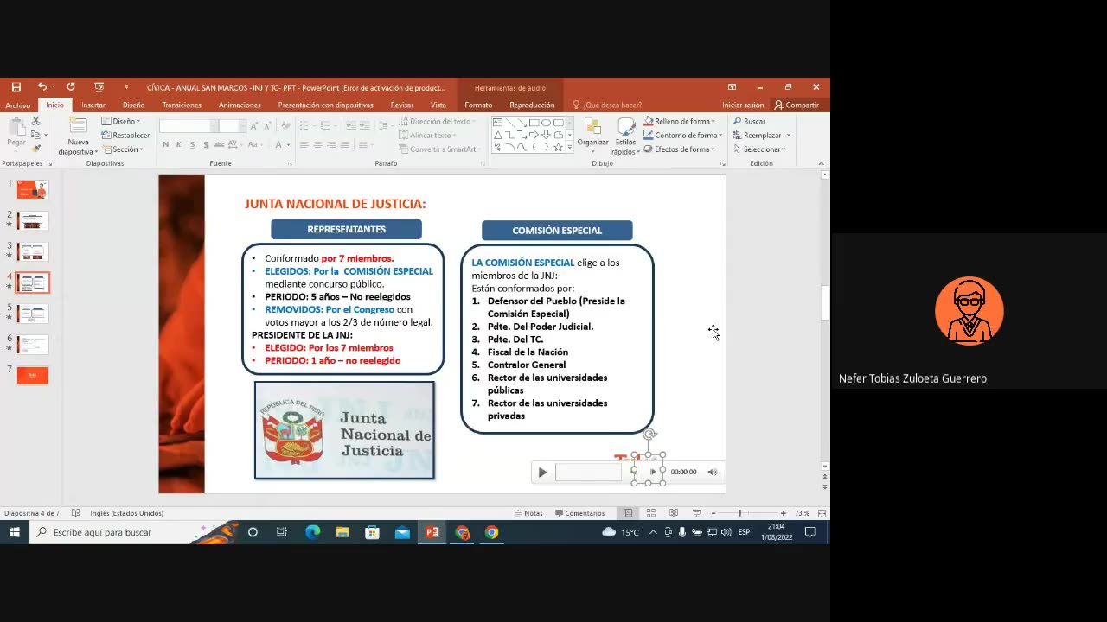
Task: Toggle the audio volume speaker in player
Action: tap(713, 473)
